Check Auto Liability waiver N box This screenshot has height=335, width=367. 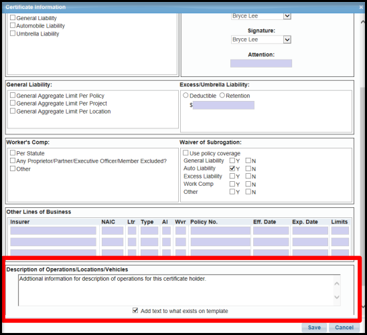(x=248, y=169)
